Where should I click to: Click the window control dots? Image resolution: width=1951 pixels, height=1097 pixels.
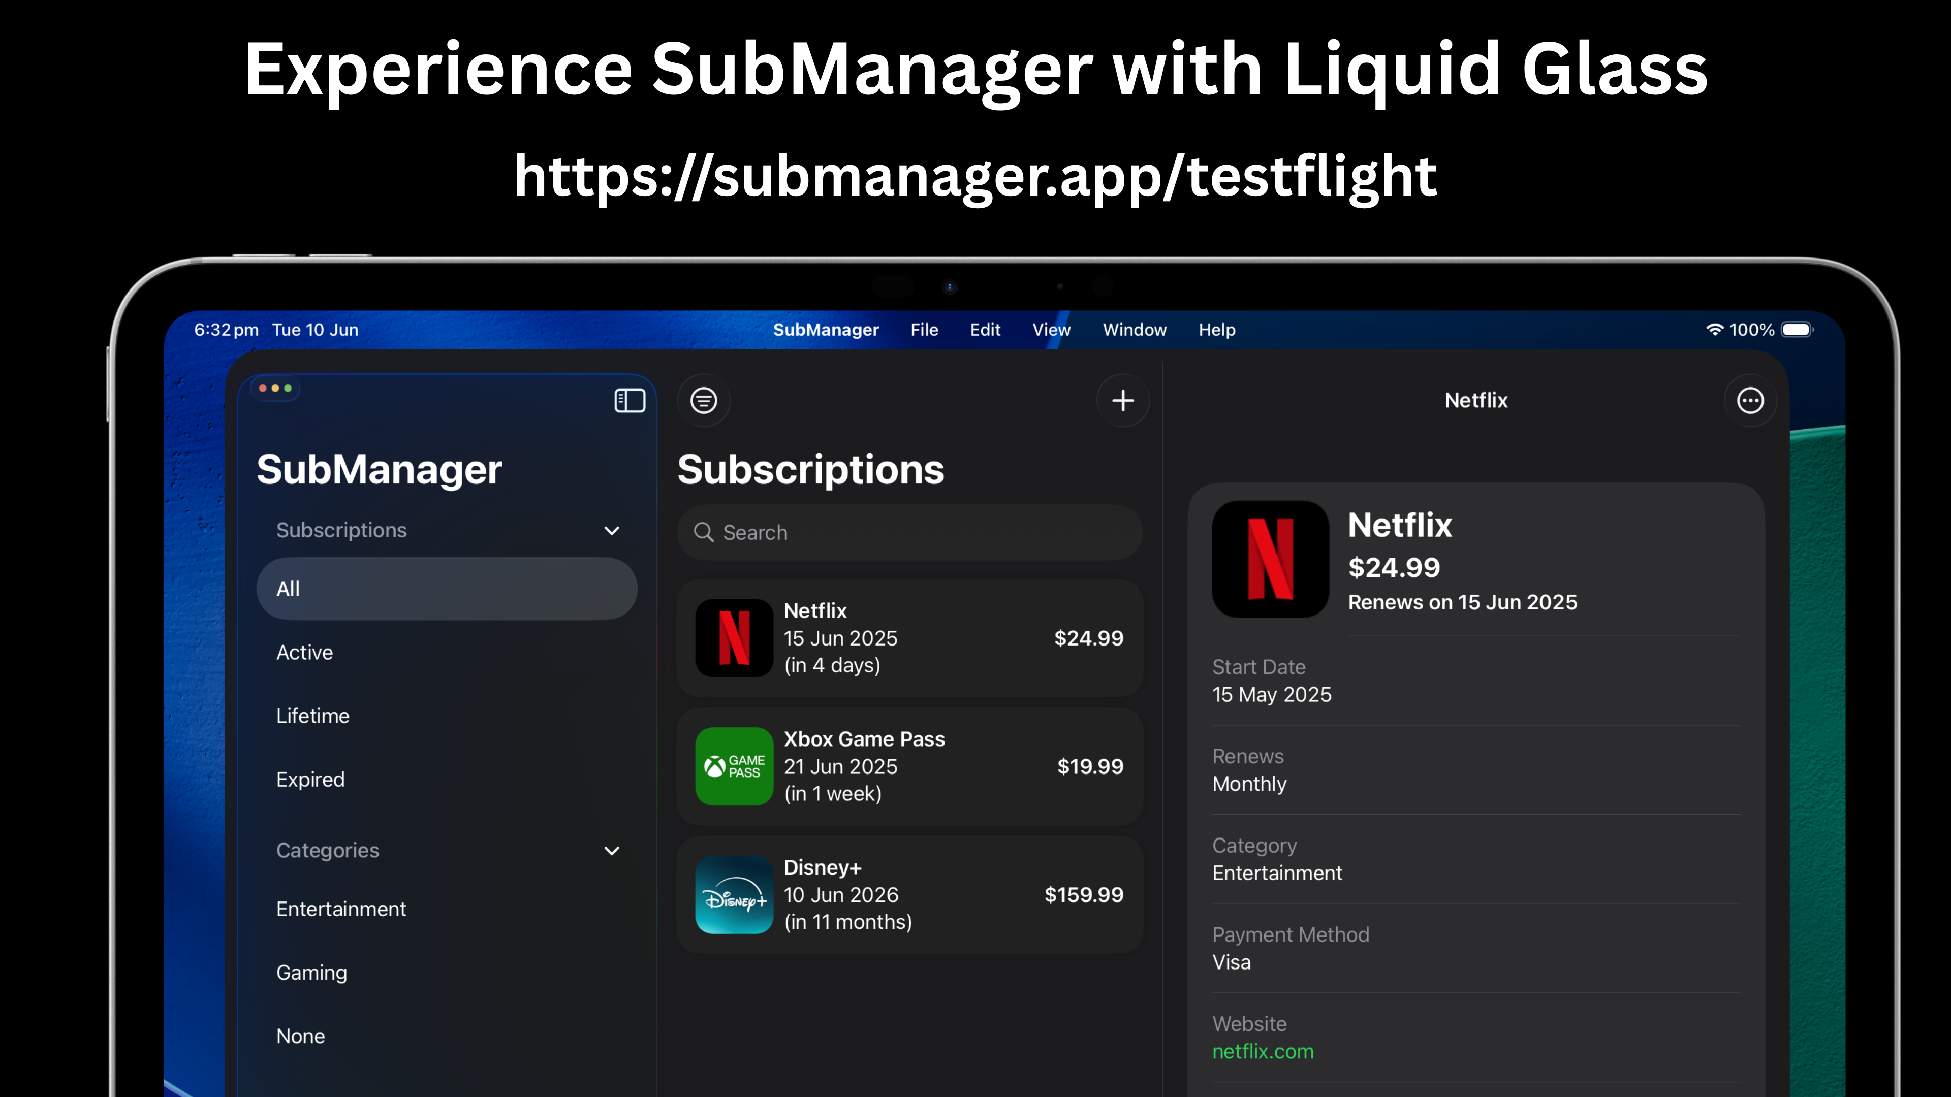click(276, 389)
